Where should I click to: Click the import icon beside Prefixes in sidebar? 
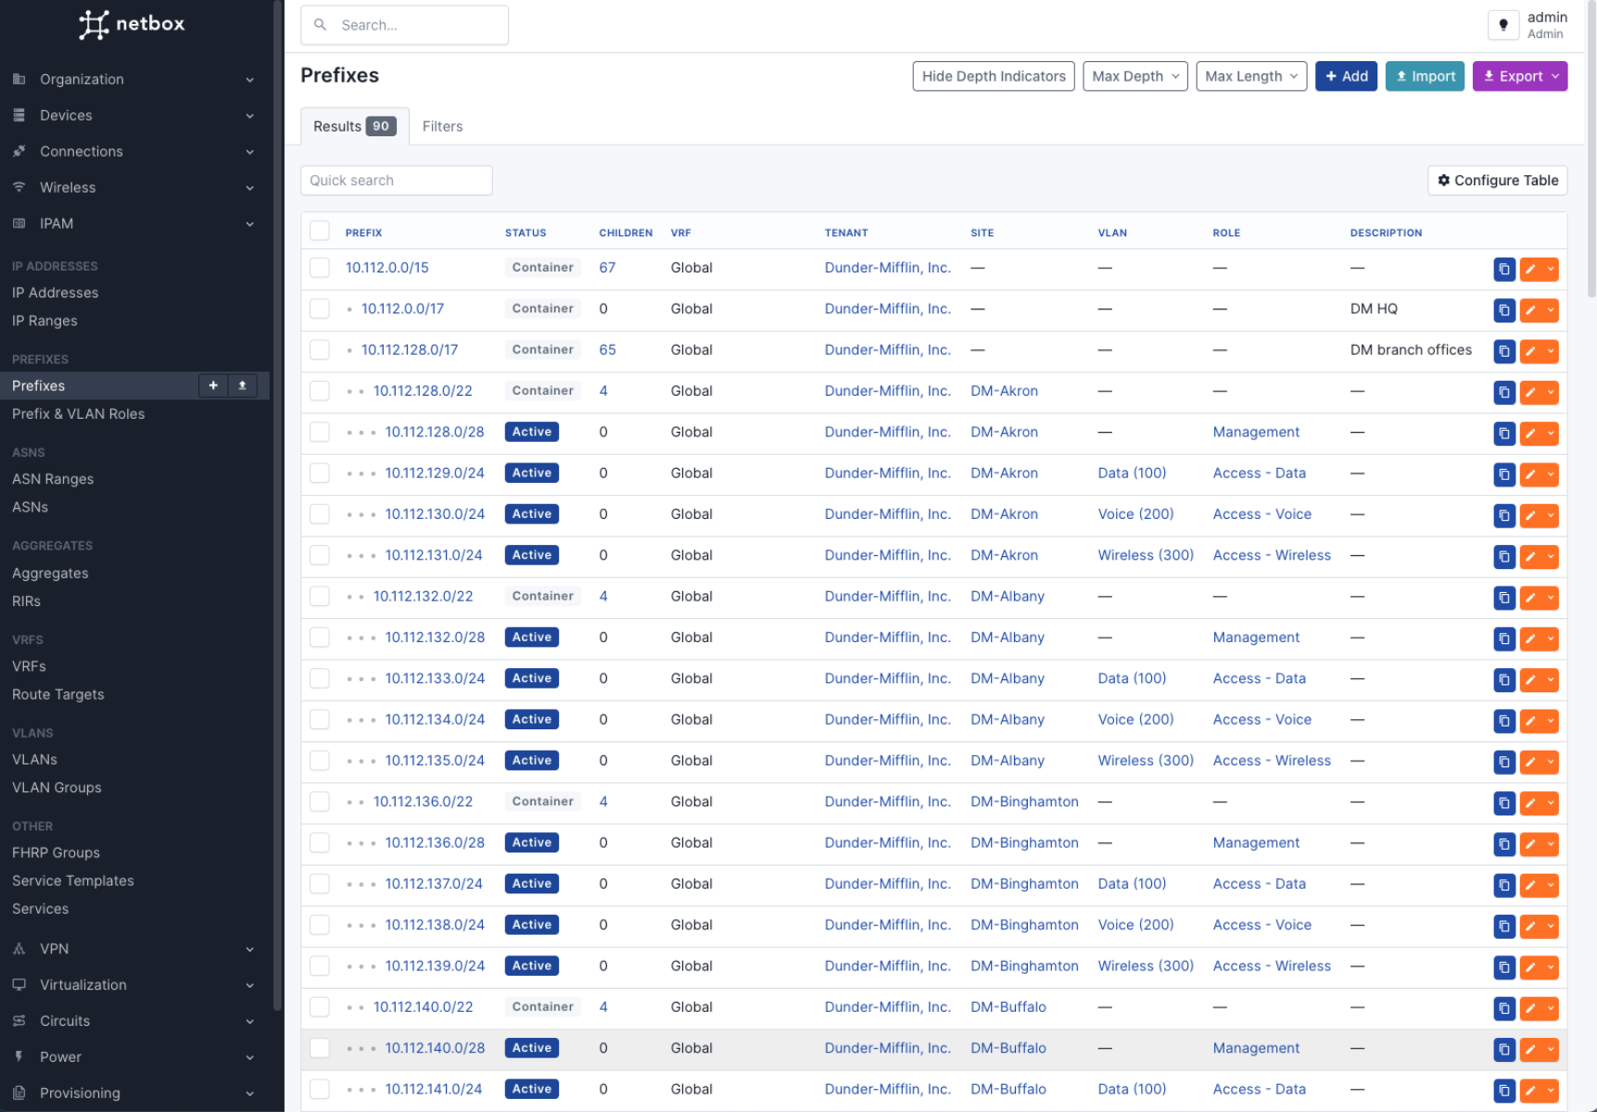tap(243, 385)
